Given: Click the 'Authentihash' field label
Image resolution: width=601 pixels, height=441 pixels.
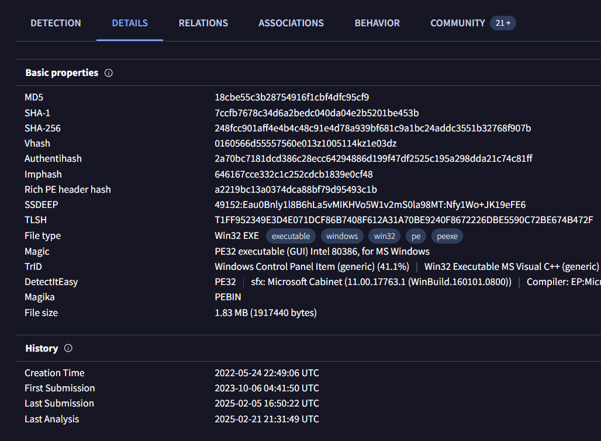Looking at the screenshot, I should (53, 158).
